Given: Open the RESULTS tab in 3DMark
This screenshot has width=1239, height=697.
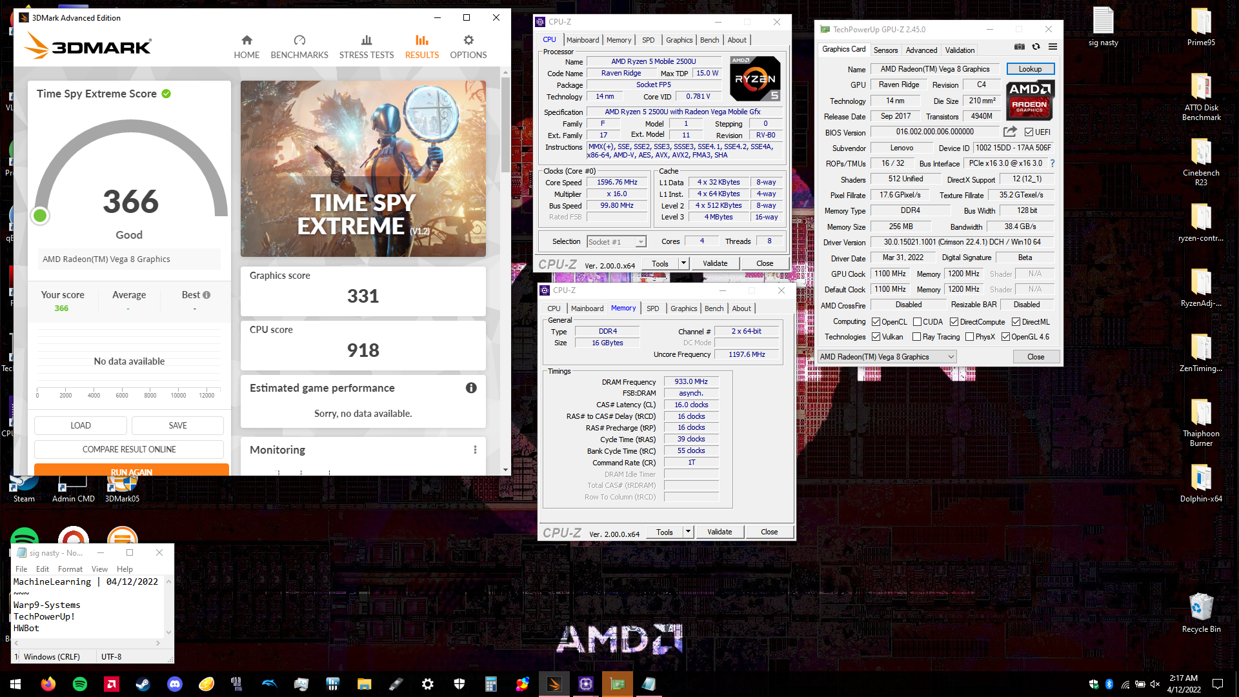Looking at the screenshot, I should 422,47.
